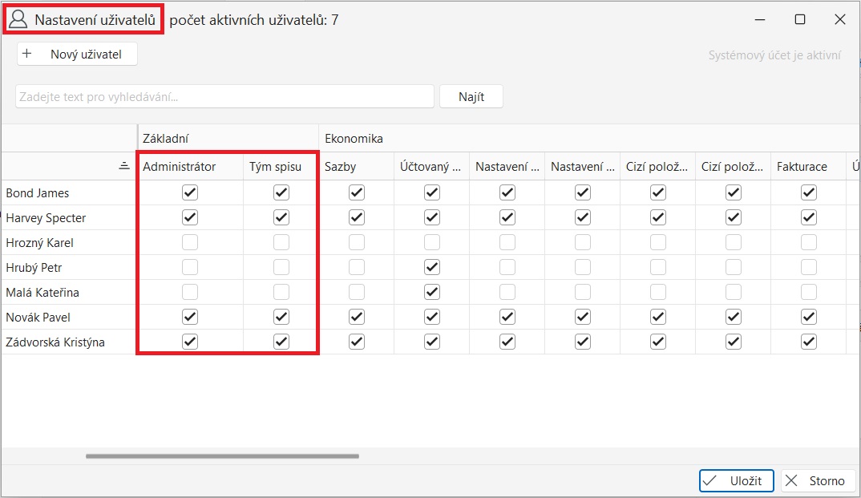
Task: Click the plus icon for new user
Action: point(27,55)
